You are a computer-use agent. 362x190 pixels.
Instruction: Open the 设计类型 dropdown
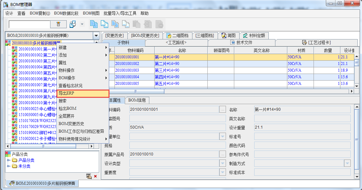click(223, 163)
